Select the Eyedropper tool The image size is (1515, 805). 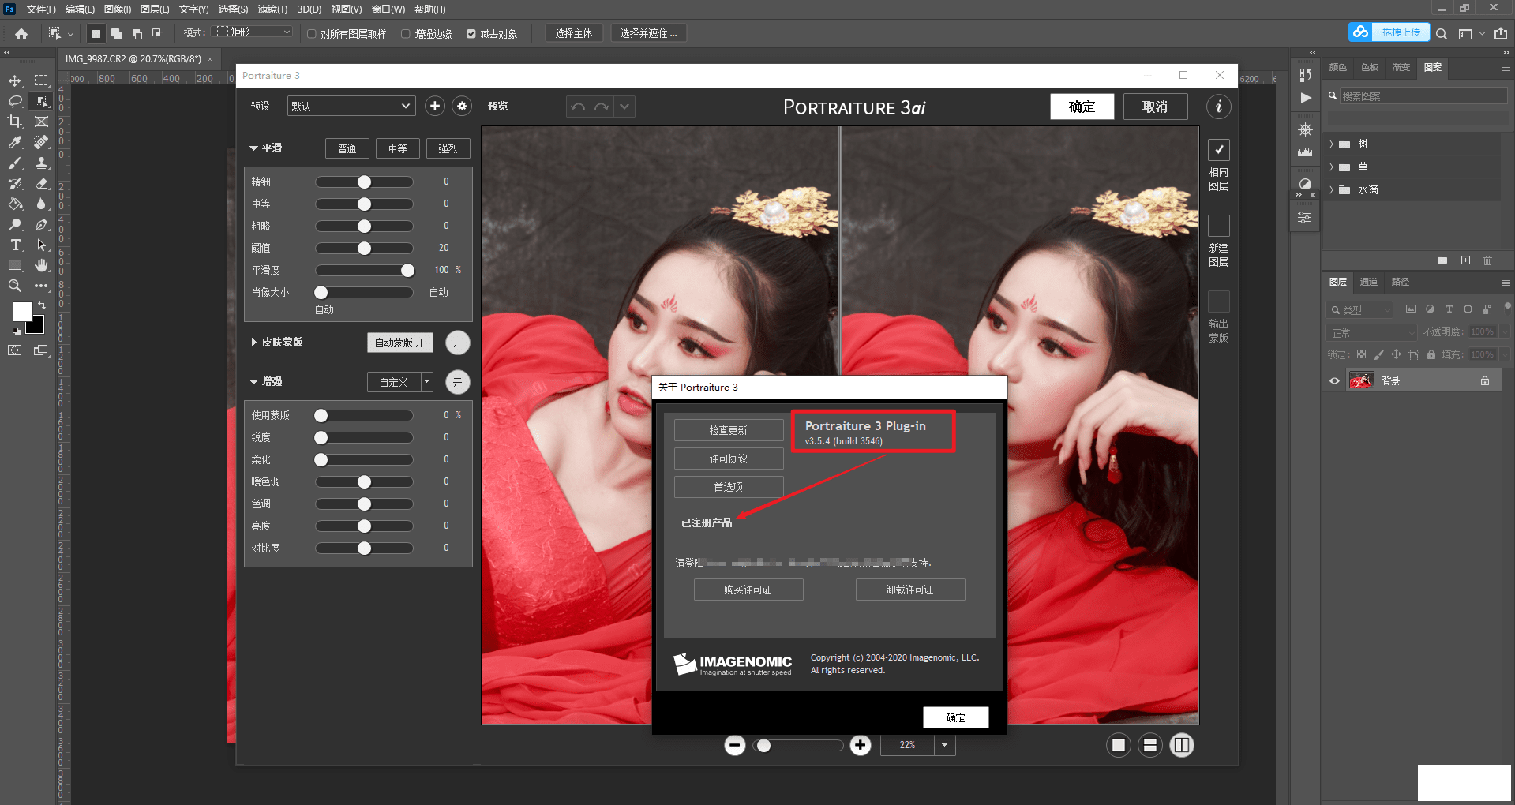[15, 142]
